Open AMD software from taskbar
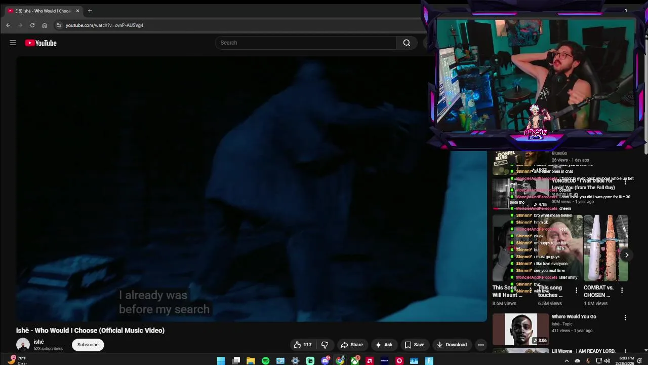648x365 pixels. (x=370, y=361)
